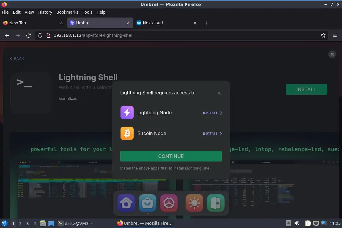Close the app store overlay with round X
This screenshot has width=342, height=228.
pos(332,54)
